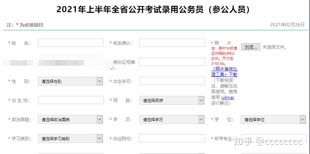Click the 出生年月 input field
The height and width of the screenshot is (154, 310).
[x=172, y=81]
